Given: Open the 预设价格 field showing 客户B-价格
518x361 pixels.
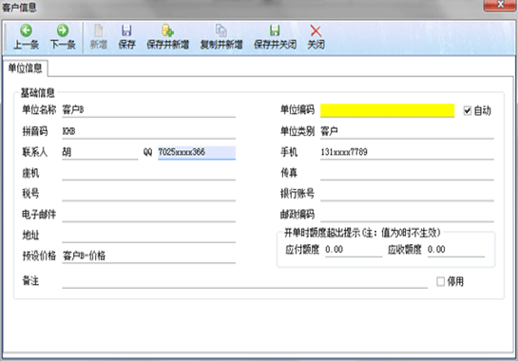Looking at the screenshot, I should tap(148, 256).
